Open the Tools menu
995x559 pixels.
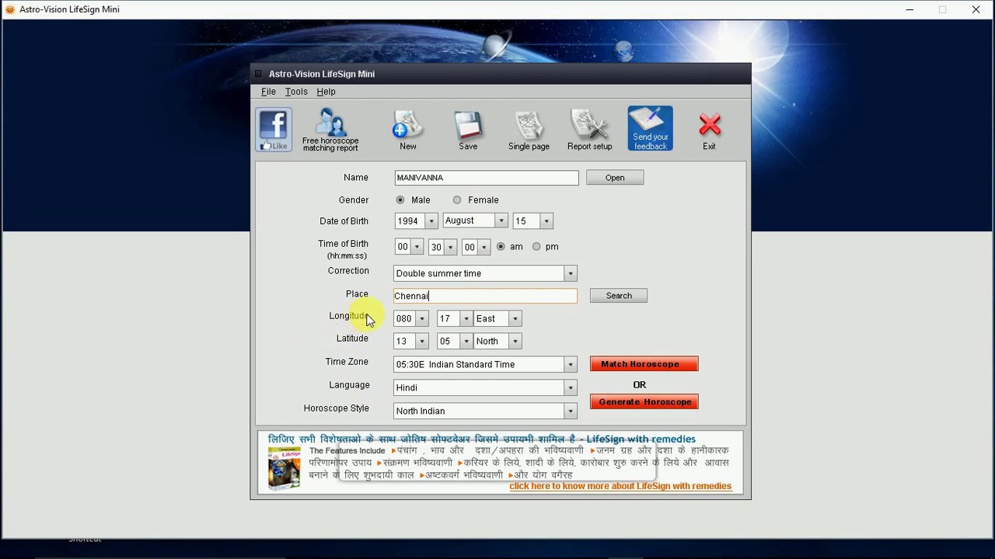point(296,92)
